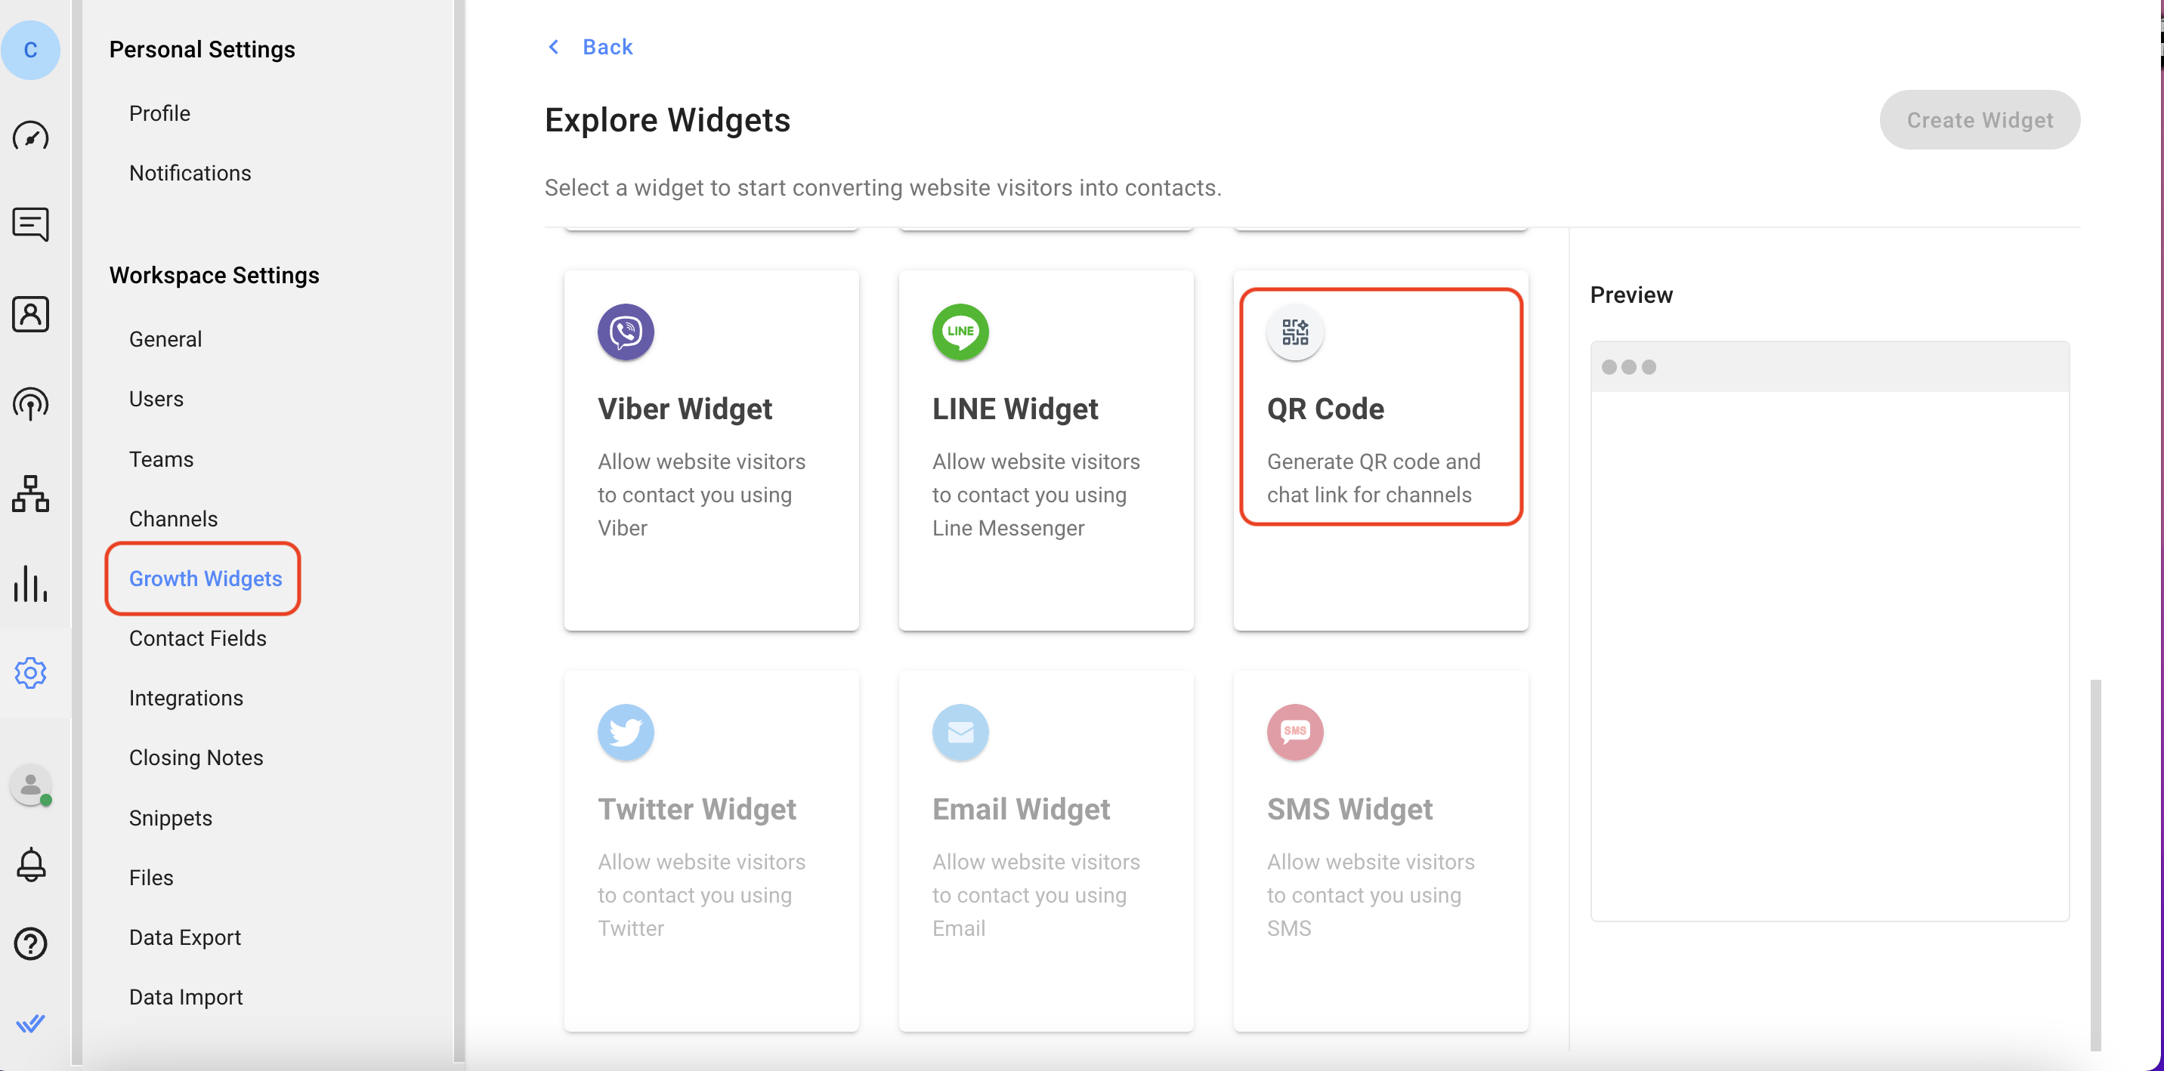Click the Back link
Screen dimensions: 2164x1071
pyautogui.click(x=607, y=47)
